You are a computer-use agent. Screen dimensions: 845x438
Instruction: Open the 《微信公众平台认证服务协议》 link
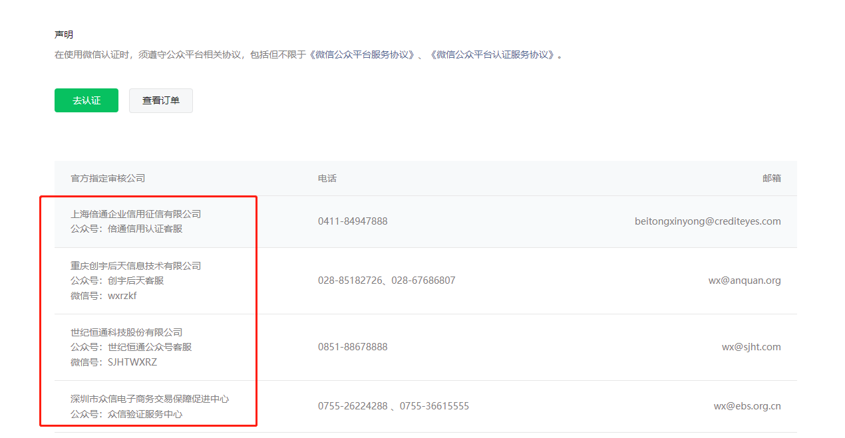493,55
